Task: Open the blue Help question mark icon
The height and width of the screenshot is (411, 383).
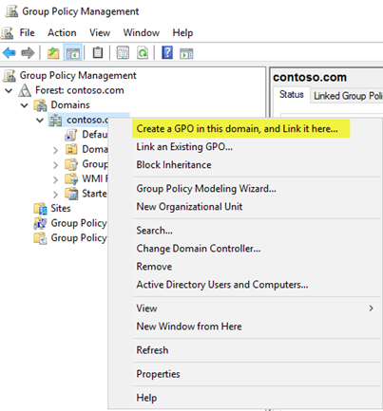Action: tap(167, 52)
